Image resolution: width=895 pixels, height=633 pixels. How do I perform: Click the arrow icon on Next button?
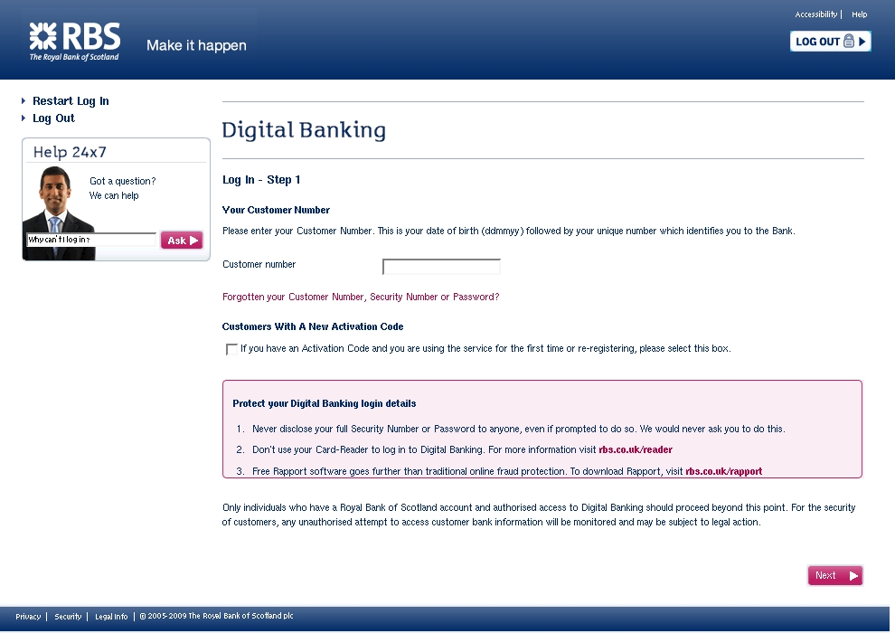click(853, 576)
